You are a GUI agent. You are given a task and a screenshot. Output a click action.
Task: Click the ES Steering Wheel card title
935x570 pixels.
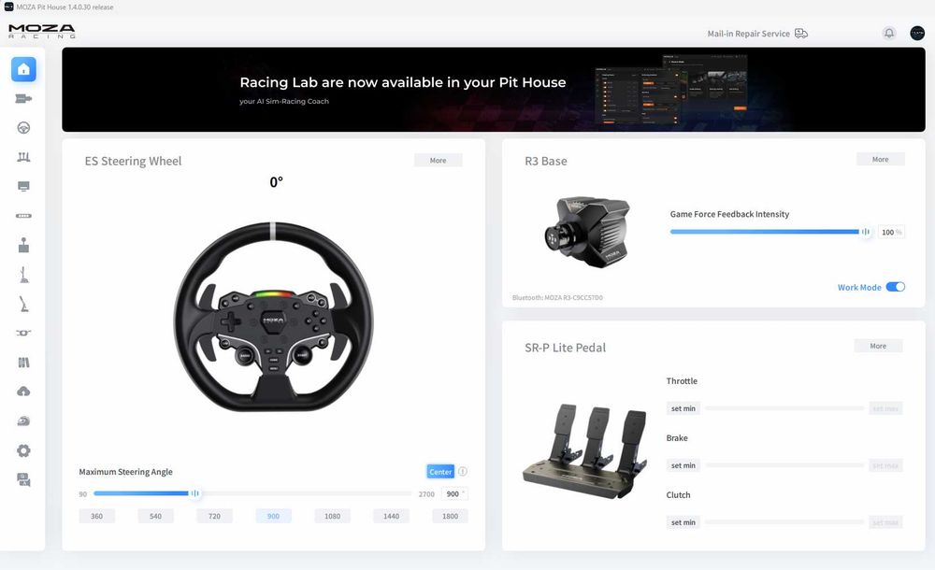[x=133, y=161]
